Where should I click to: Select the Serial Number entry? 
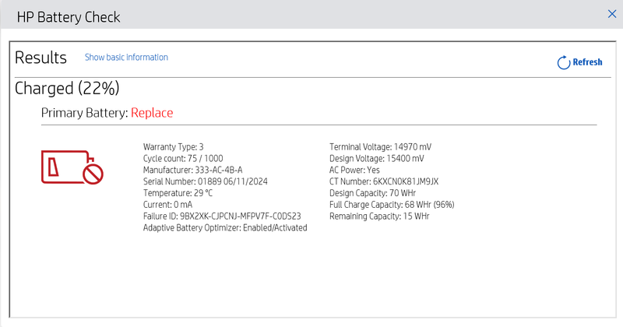coord(206,181)
